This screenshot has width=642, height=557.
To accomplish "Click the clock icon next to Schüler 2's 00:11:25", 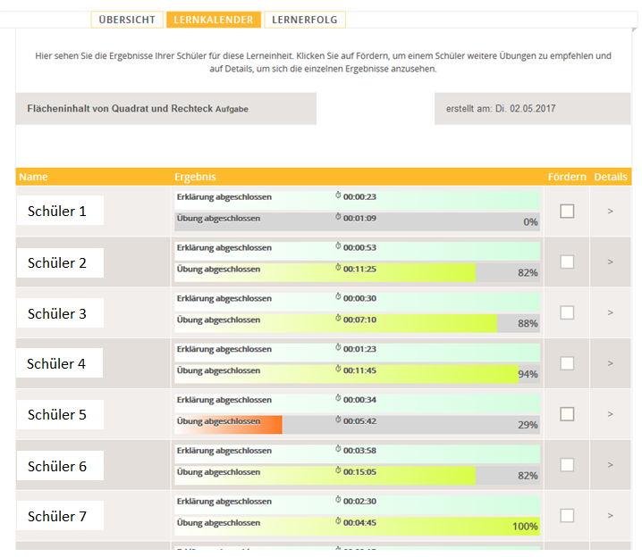I will point(339,268).
